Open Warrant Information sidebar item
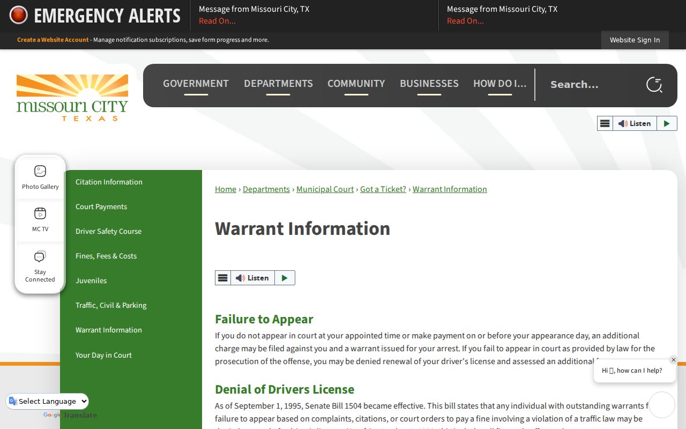The height and width of the screenshot is (429, 686). click(x=131, y=330)
